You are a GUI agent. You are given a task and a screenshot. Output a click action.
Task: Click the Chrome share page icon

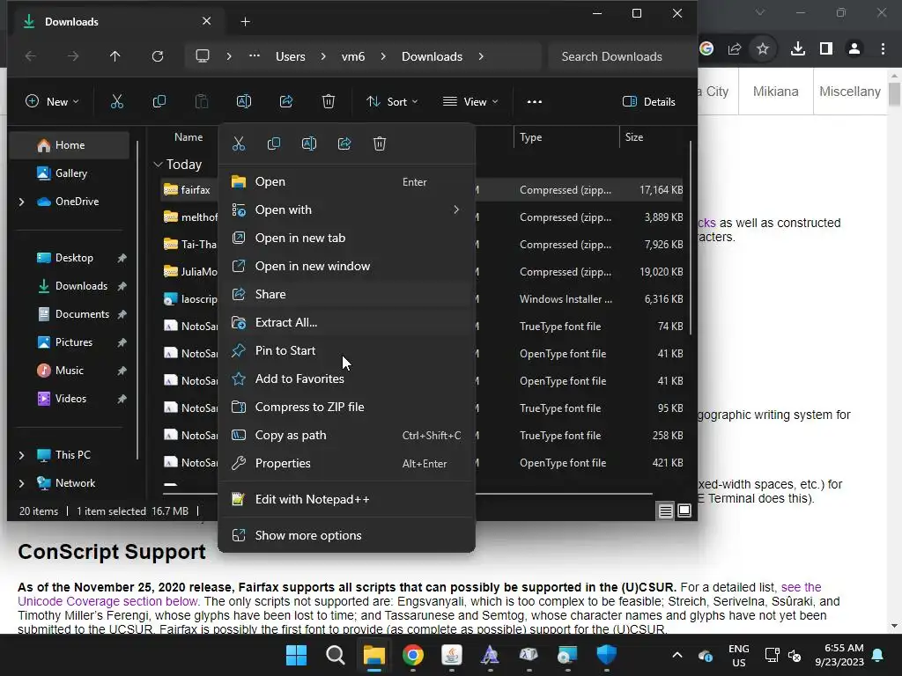click(735, 49)
